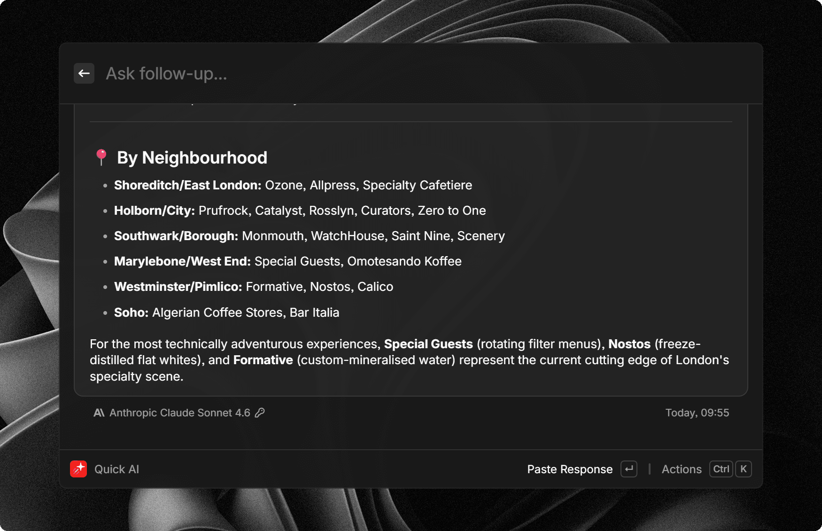Click the By Neighbourhood heading

click(x=192, y=157)
